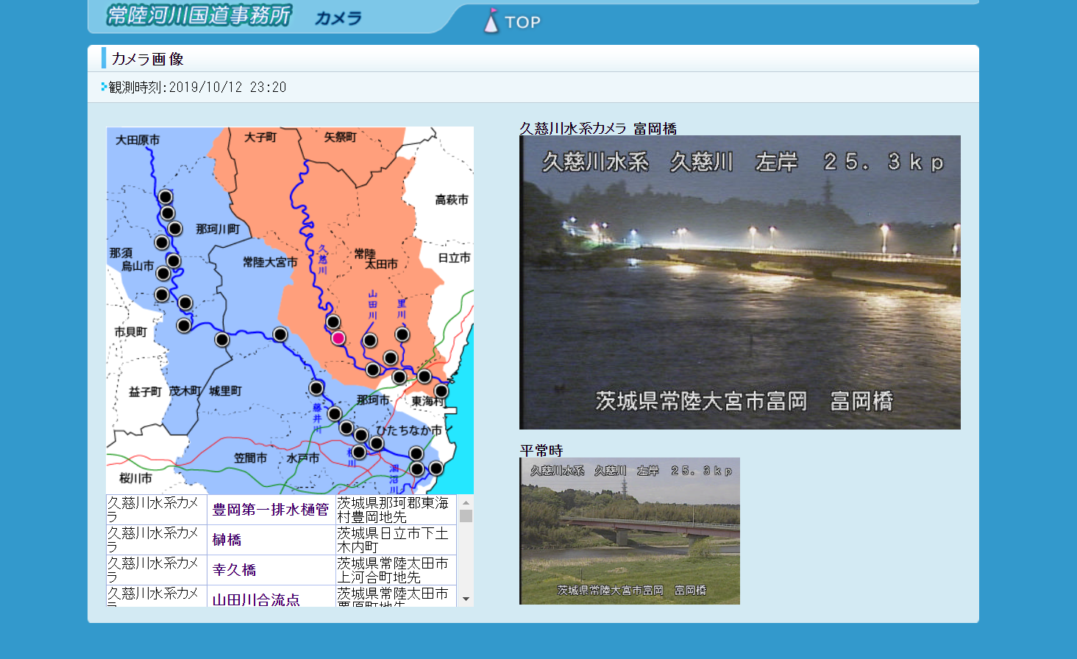The height and width of the screenshot is (659, 1077).
Task: Click the 茨城県日立市下土木内町 address cell
Action: coord(396,540)
